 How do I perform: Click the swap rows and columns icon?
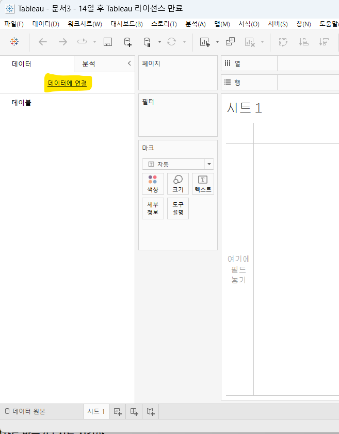(x=283, y=42)
